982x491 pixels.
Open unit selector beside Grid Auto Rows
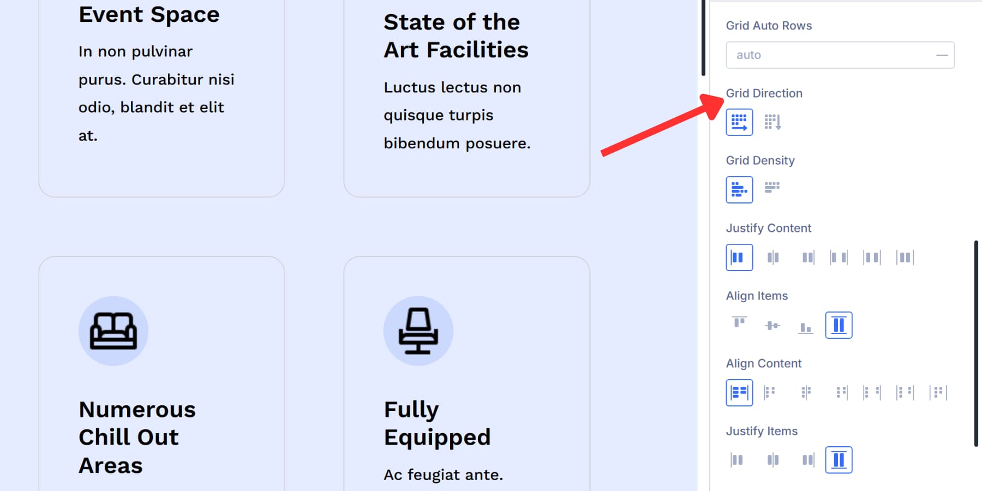(942, 55)
